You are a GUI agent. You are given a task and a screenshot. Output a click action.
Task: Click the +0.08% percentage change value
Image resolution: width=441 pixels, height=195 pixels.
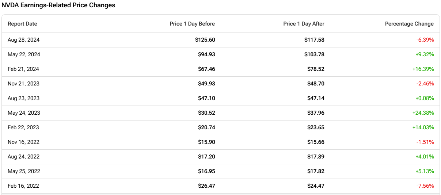coord(425,98)
